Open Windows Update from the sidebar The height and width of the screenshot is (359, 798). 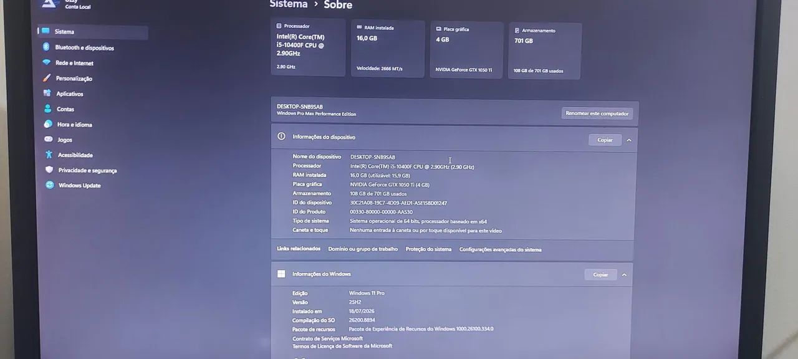click(79, 186)
